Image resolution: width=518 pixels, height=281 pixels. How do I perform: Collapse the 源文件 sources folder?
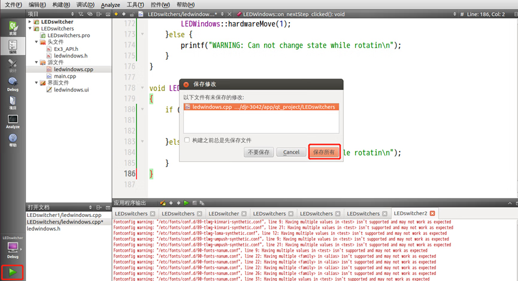(x=37, y=62)
